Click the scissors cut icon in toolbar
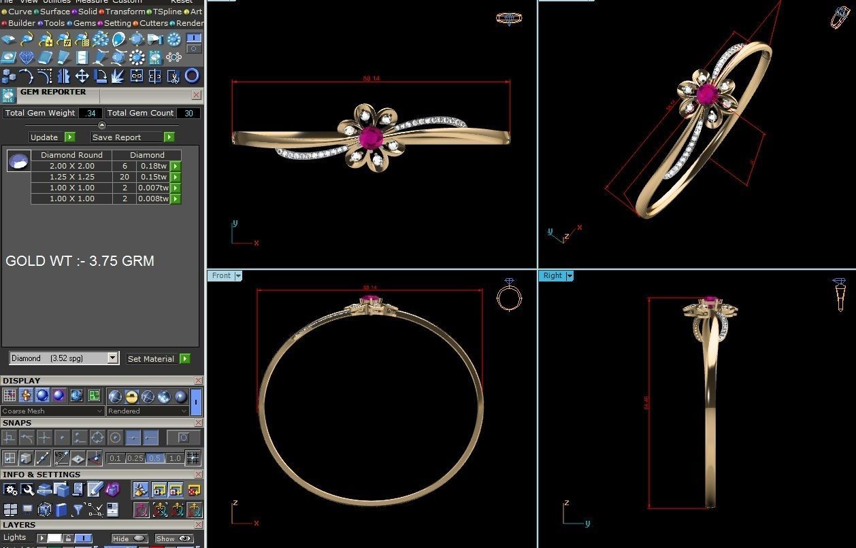The height and width of the screenshot is (548, 856). (x=173, y=75)
